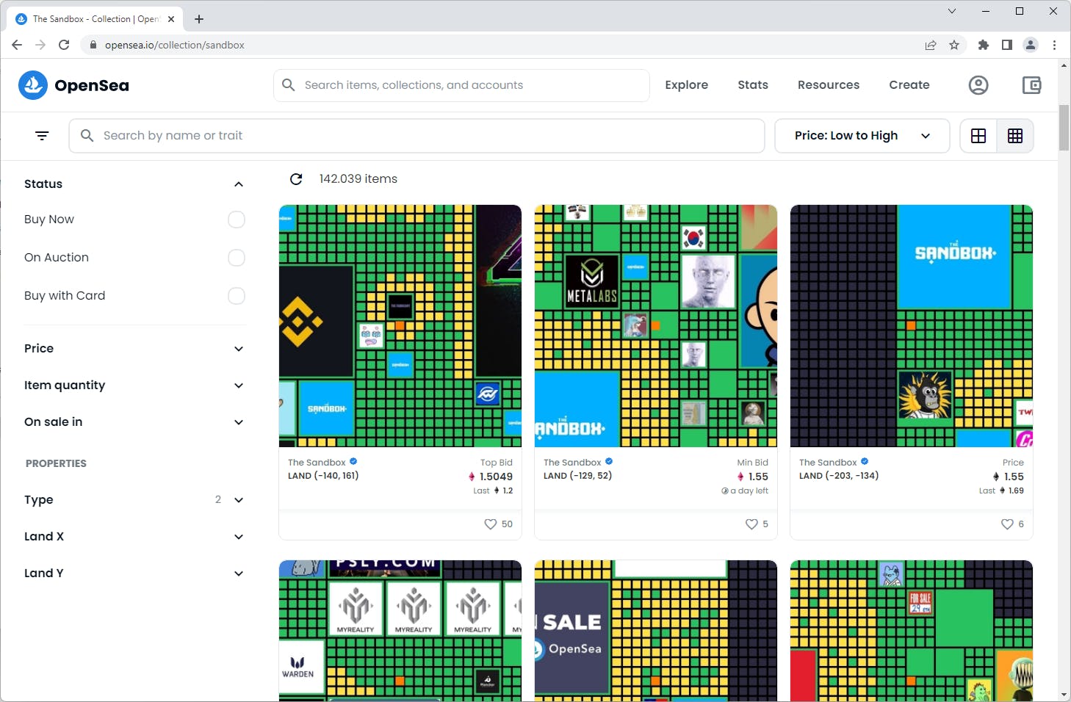Favorite LAND (-129, 52) heart icon

click(x=751, y=524)
